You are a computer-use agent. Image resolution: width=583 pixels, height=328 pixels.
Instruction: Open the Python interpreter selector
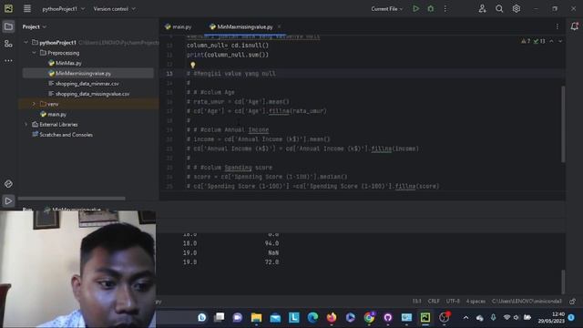(527, 302)
